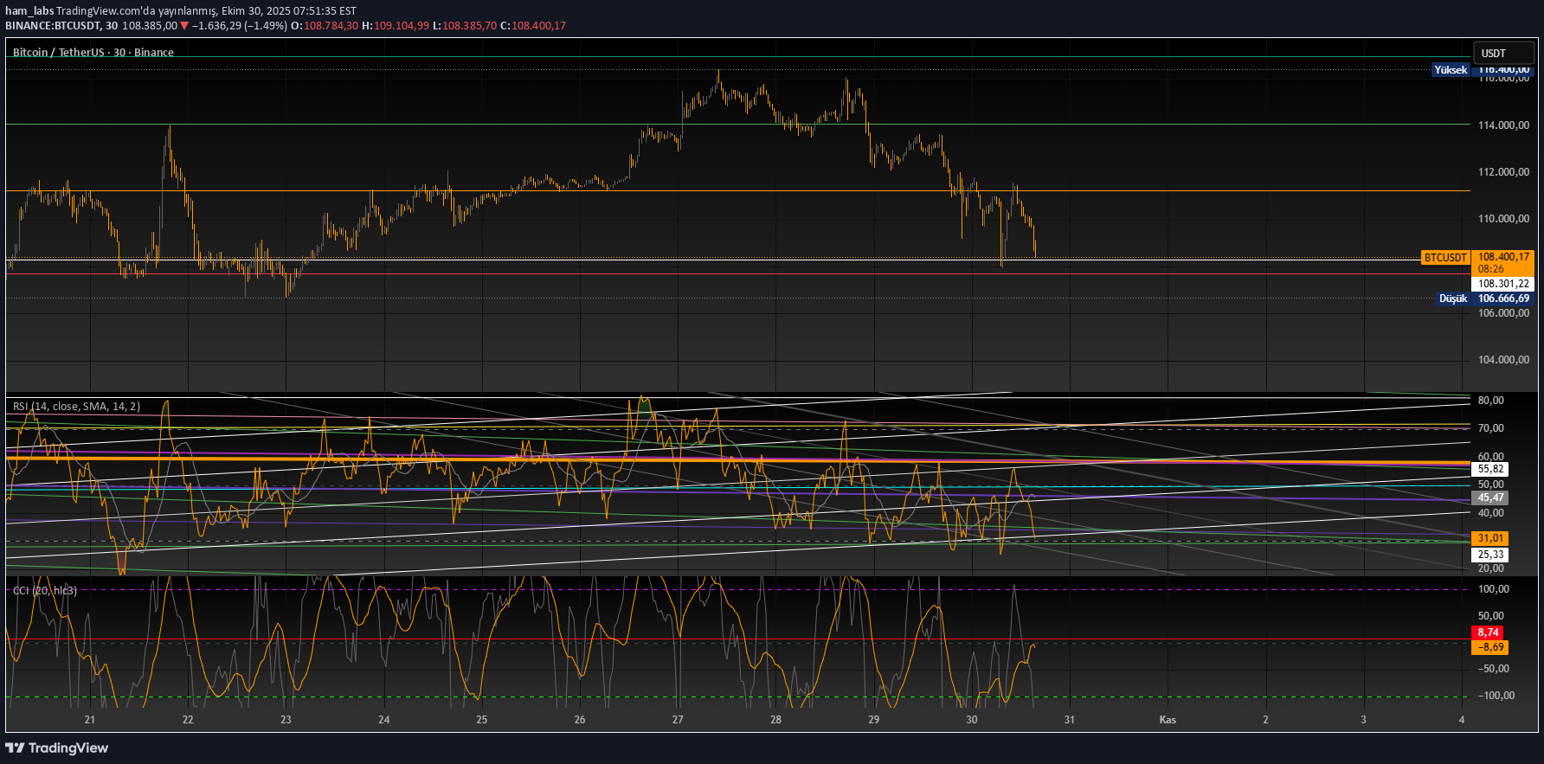Click the Kas month marker on time axis
The width and height of the screenshot is (1544, 764).
pos(1168,720)
